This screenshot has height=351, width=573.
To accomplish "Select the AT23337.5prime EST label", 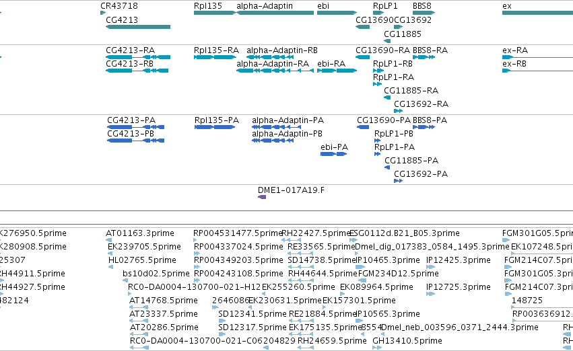I will (164, 314).
